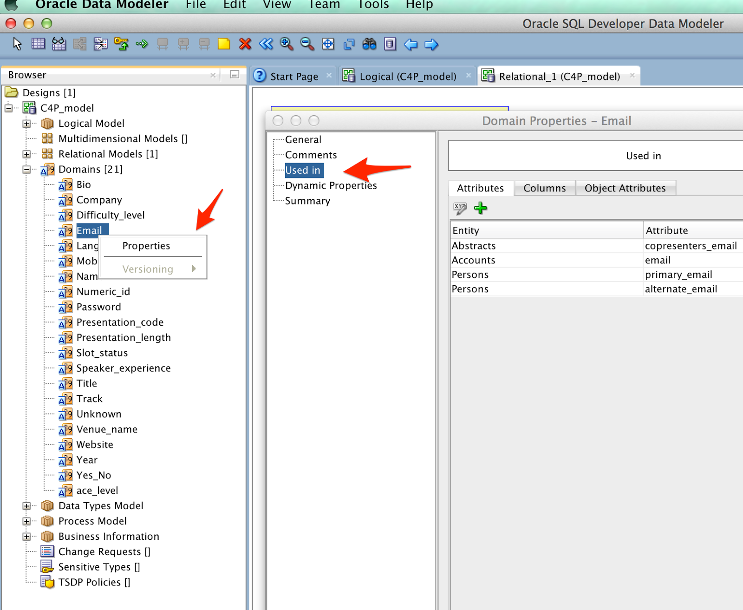743x610 pixels.
Task: Open the Help menu
Action: coord(419,5)
